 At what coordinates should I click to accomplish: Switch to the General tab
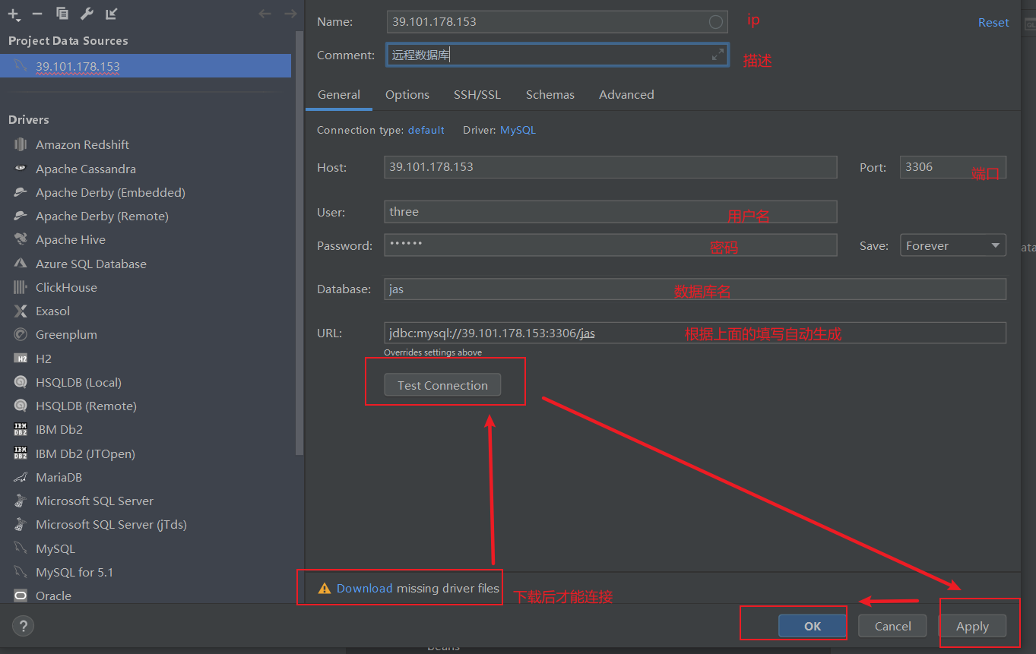click(339, 95)
